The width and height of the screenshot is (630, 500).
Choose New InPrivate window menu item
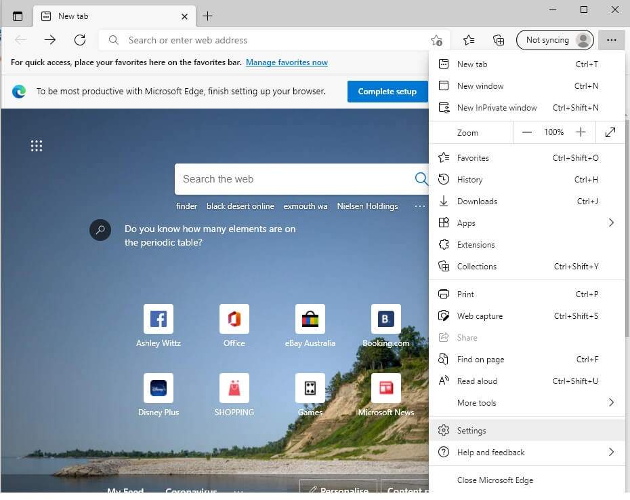tap(497, 107)
